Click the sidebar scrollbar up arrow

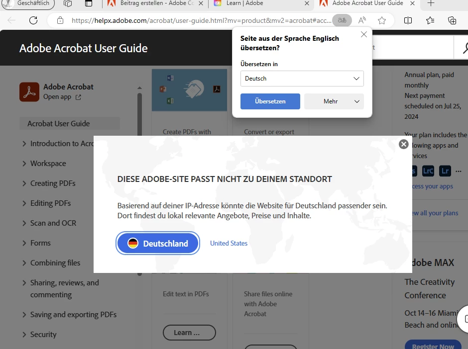[x=139, y=88]
